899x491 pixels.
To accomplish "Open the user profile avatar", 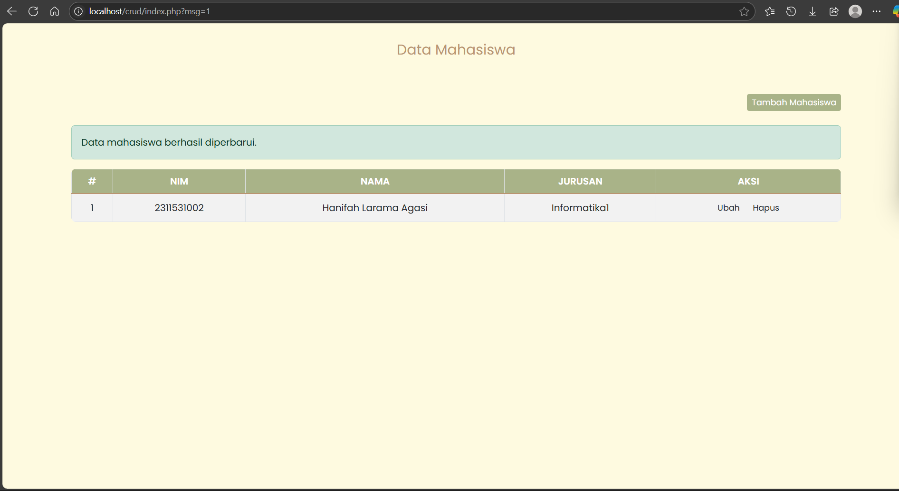I will (x=855, y=11).
